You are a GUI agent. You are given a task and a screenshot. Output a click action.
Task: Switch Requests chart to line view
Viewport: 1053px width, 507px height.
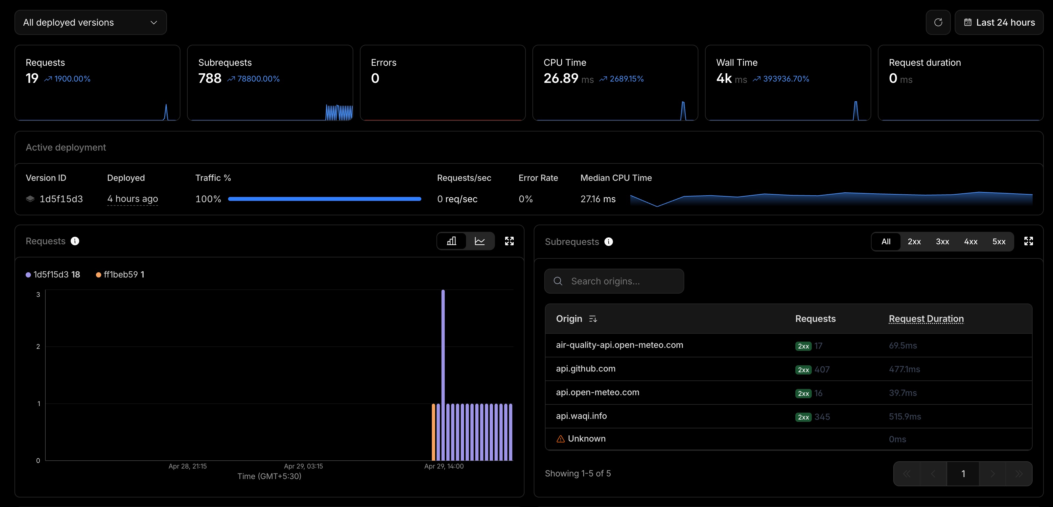(480, 241)
